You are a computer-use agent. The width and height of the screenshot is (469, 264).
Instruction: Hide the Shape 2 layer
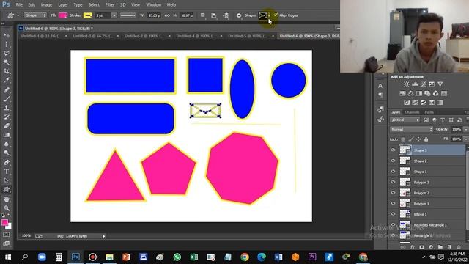tap(393, 161)
